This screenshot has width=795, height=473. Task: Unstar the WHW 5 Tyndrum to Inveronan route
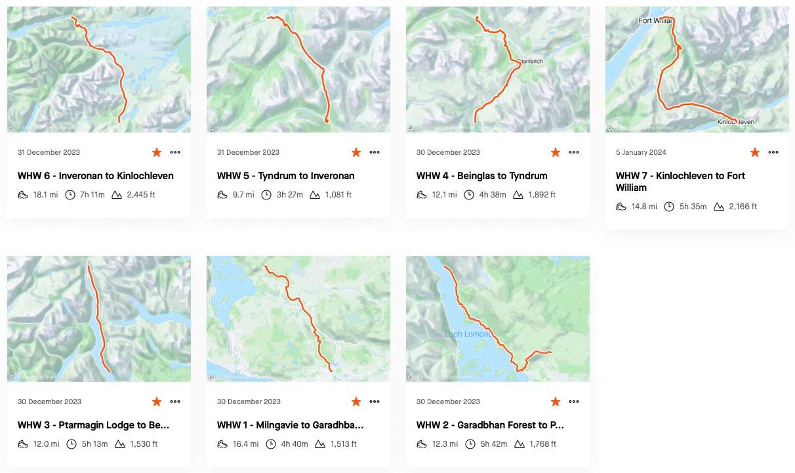356,152
